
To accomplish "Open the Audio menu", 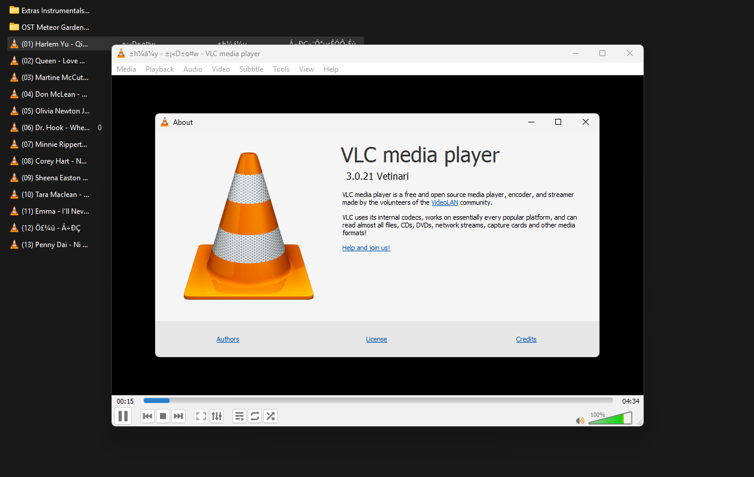I will 193,69.
